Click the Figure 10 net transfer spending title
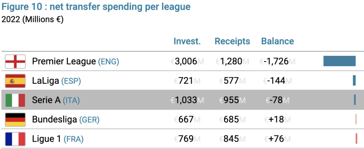Screen dimensions: 364x149 96,7
